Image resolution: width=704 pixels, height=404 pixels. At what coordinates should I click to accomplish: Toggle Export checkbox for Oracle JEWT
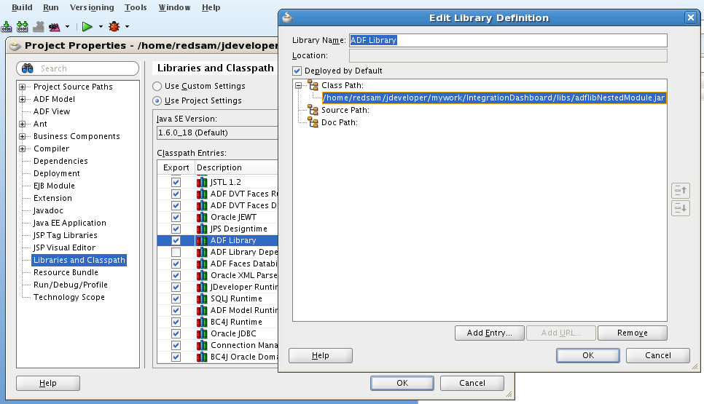coord(176,217)
